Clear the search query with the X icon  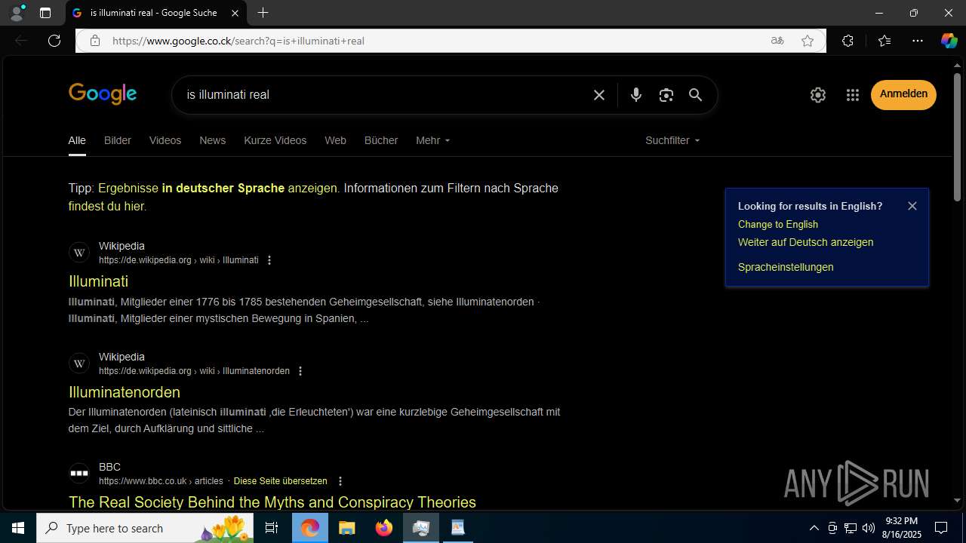(599, 95)
